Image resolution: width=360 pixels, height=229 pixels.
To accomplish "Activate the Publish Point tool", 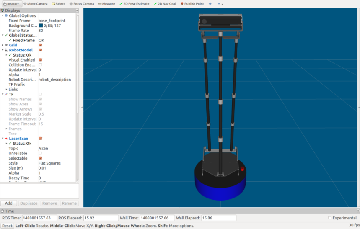I will coord(192,4).
